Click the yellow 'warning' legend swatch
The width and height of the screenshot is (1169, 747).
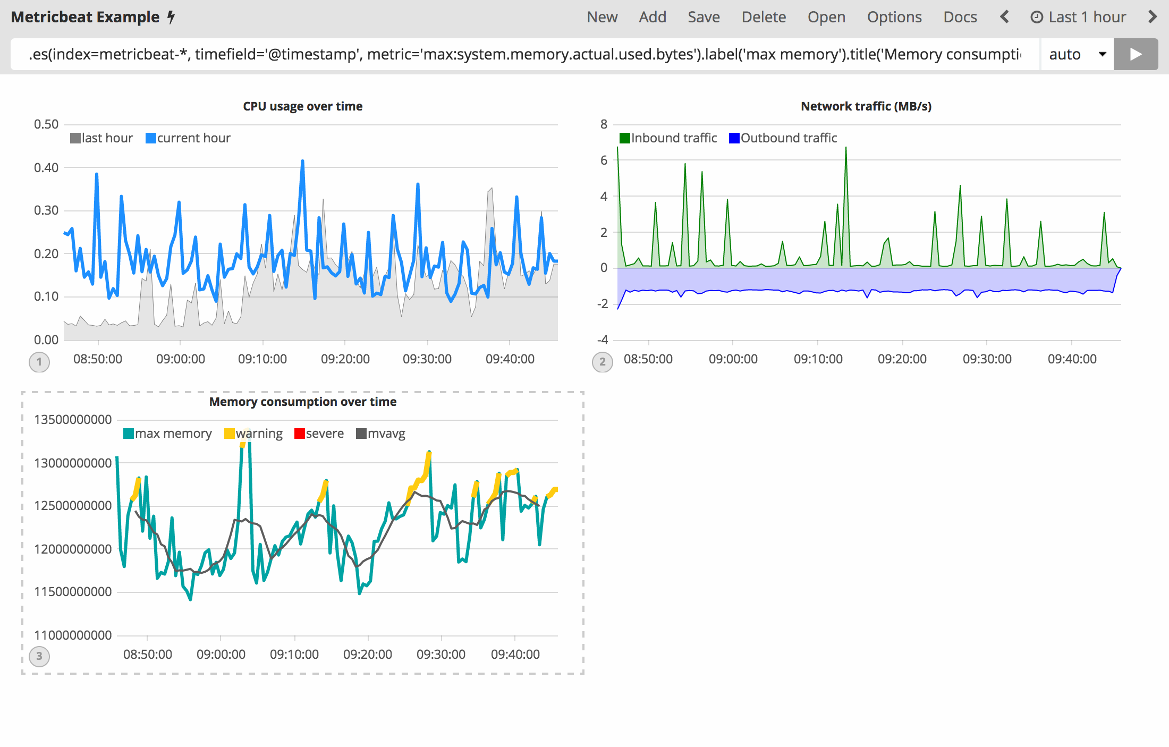tap(230, 434)
